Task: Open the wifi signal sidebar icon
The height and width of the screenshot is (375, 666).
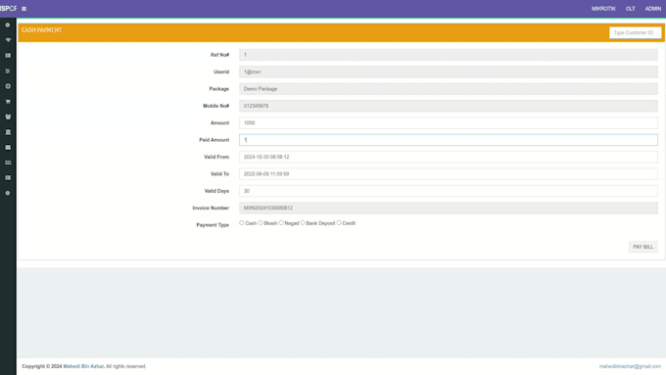Action: point(8,40)
